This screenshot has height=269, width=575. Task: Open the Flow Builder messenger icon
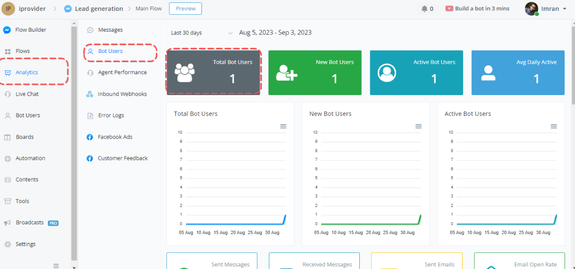pyautogui.click(x=7, y=30)
